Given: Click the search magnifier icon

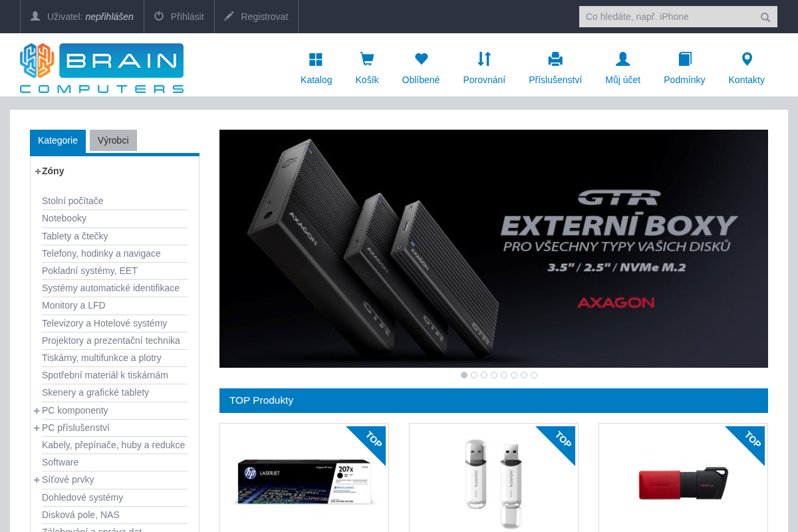Looking at the screenshot, I should [x=765, y=17].
